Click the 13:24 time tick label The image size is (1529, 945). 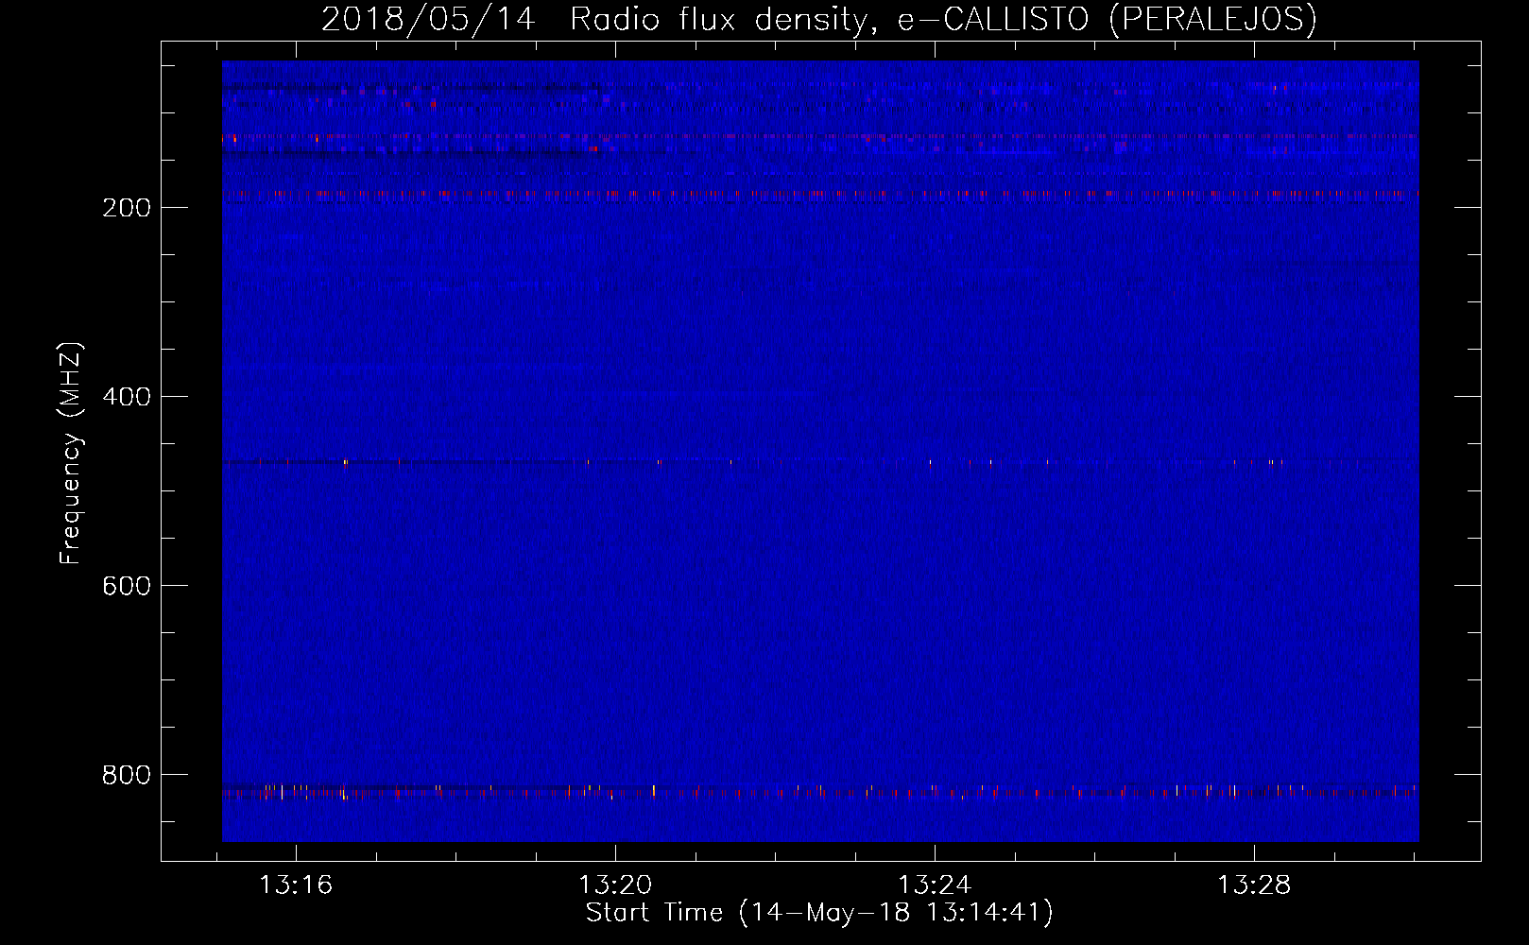(935, 885)
